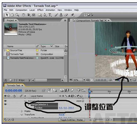Select the Zoom magnifier tool
Screen dimensions: 137x124
pos(17,15)
